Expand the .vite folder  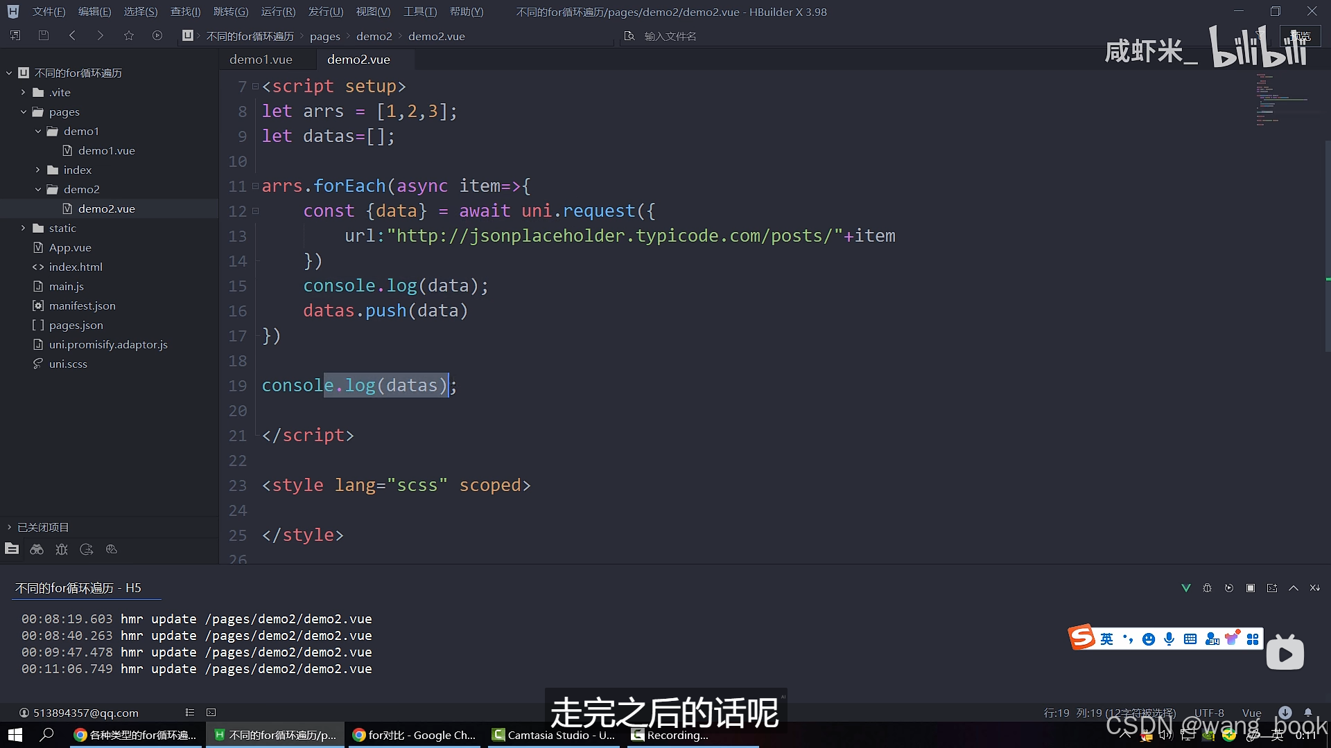pyautogui.click(x=23, y=92)
